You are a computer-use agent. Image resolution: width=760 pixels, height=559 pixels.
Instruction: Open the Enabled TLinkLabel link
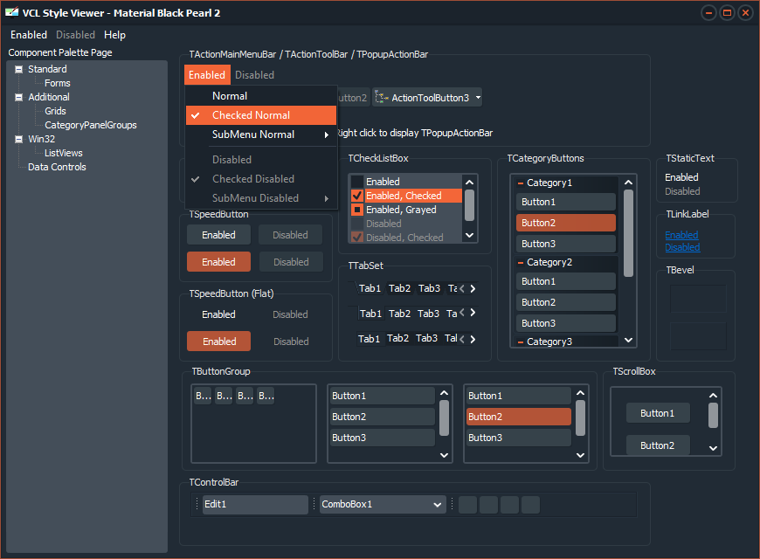pyautogui.click(x=681, y=235)
